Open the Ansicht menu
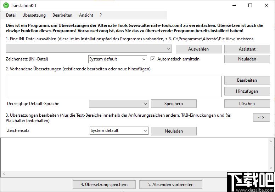Screen dimensions: 275x192 [86, 15]
